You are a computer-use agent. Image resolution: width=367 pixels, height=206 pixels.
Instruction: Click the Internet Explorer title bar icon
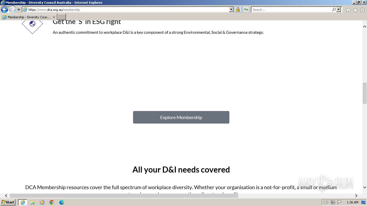[x=3, y=3]
